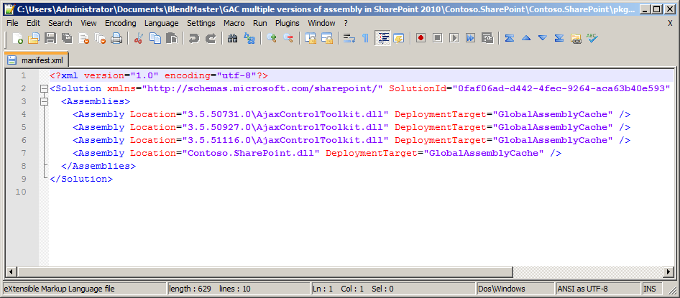
Task: Click the closing </Solution> tag
Action: tap(81, 179)
